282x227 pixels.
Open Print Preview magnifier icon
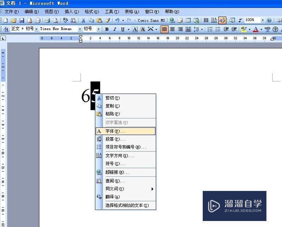(56, 20)
